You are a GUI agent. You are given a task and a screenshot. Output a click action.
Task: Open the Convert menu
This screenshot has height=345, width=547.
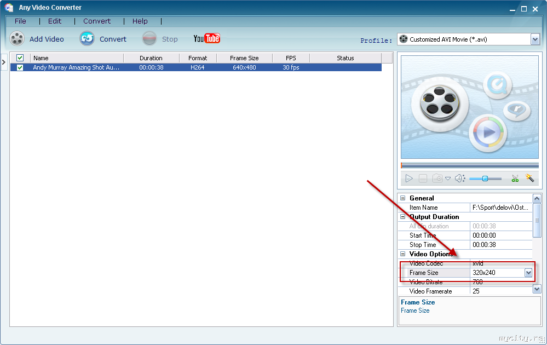[96, 21]
